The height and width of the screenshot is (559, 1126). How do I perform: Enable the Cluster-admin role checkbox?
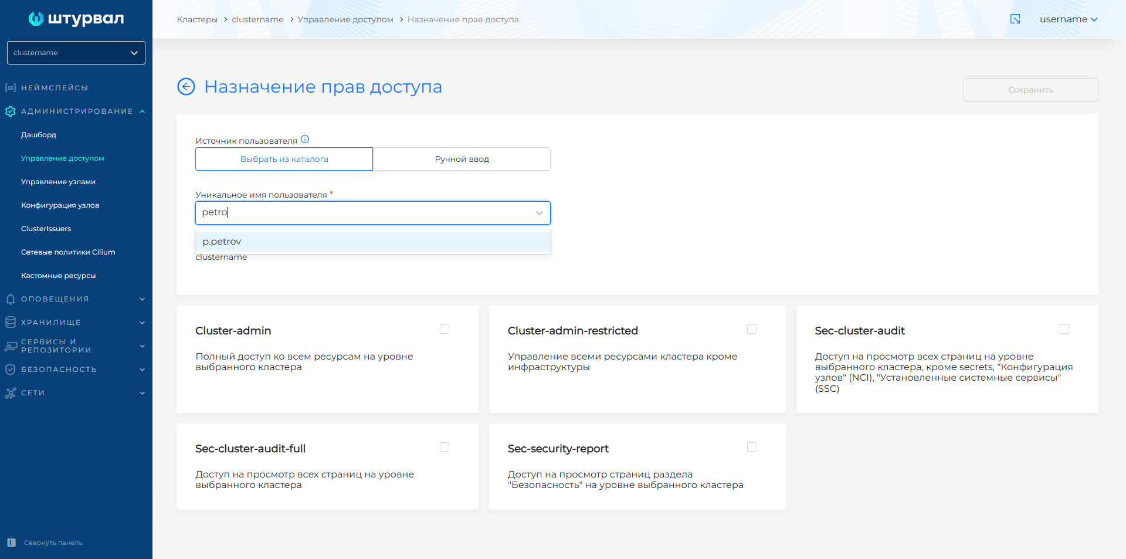coord(445,330)
